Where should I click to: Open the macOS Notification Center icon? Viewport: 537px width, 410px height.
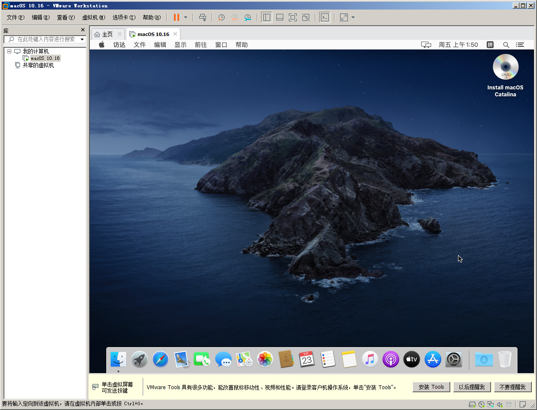(520, 45)
